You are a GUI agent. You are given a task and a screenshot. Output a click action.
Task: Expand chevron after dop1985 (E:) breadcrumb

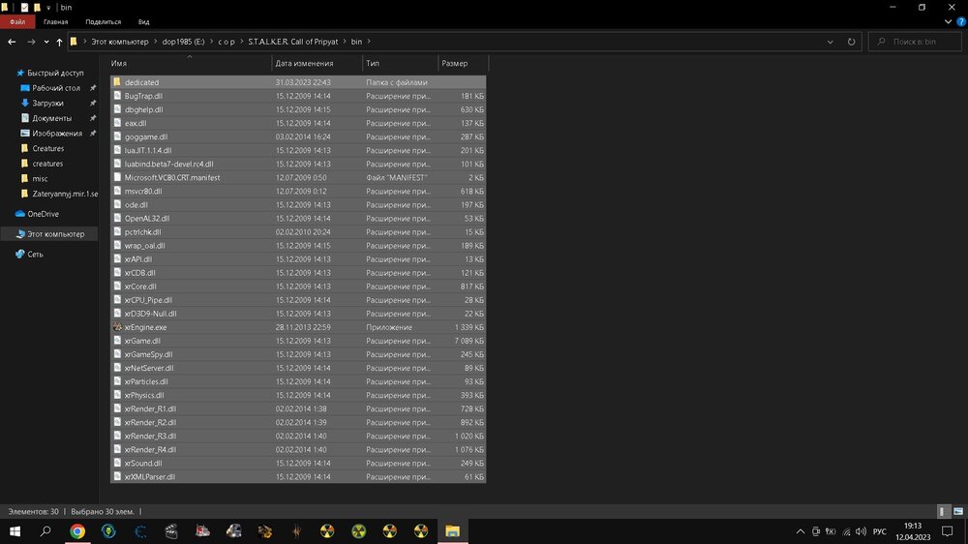[x=211, y=42]
